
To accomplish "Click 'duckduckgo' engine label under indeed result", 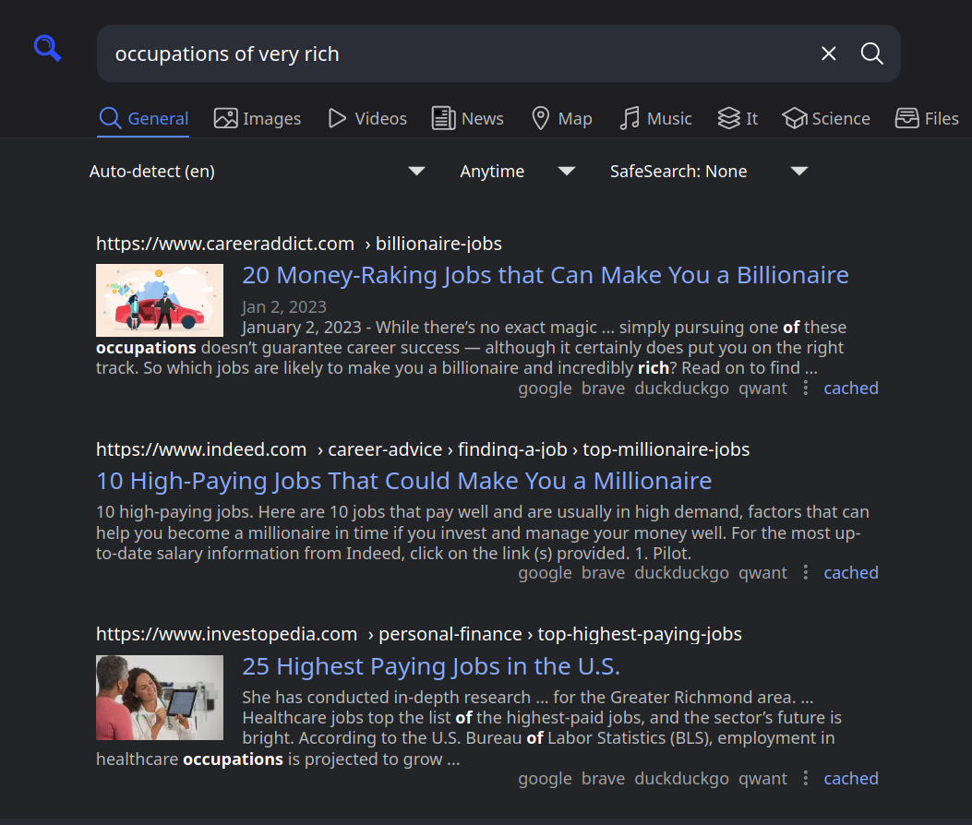I will (x=682, y=573).
